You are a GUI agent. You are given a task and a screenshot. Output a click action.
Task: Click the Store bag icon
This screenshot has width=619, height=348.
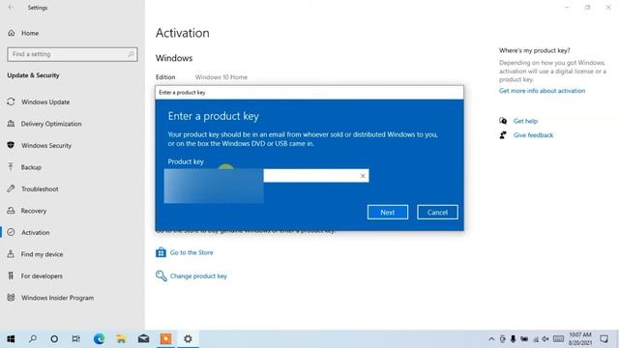click(161, 252)
